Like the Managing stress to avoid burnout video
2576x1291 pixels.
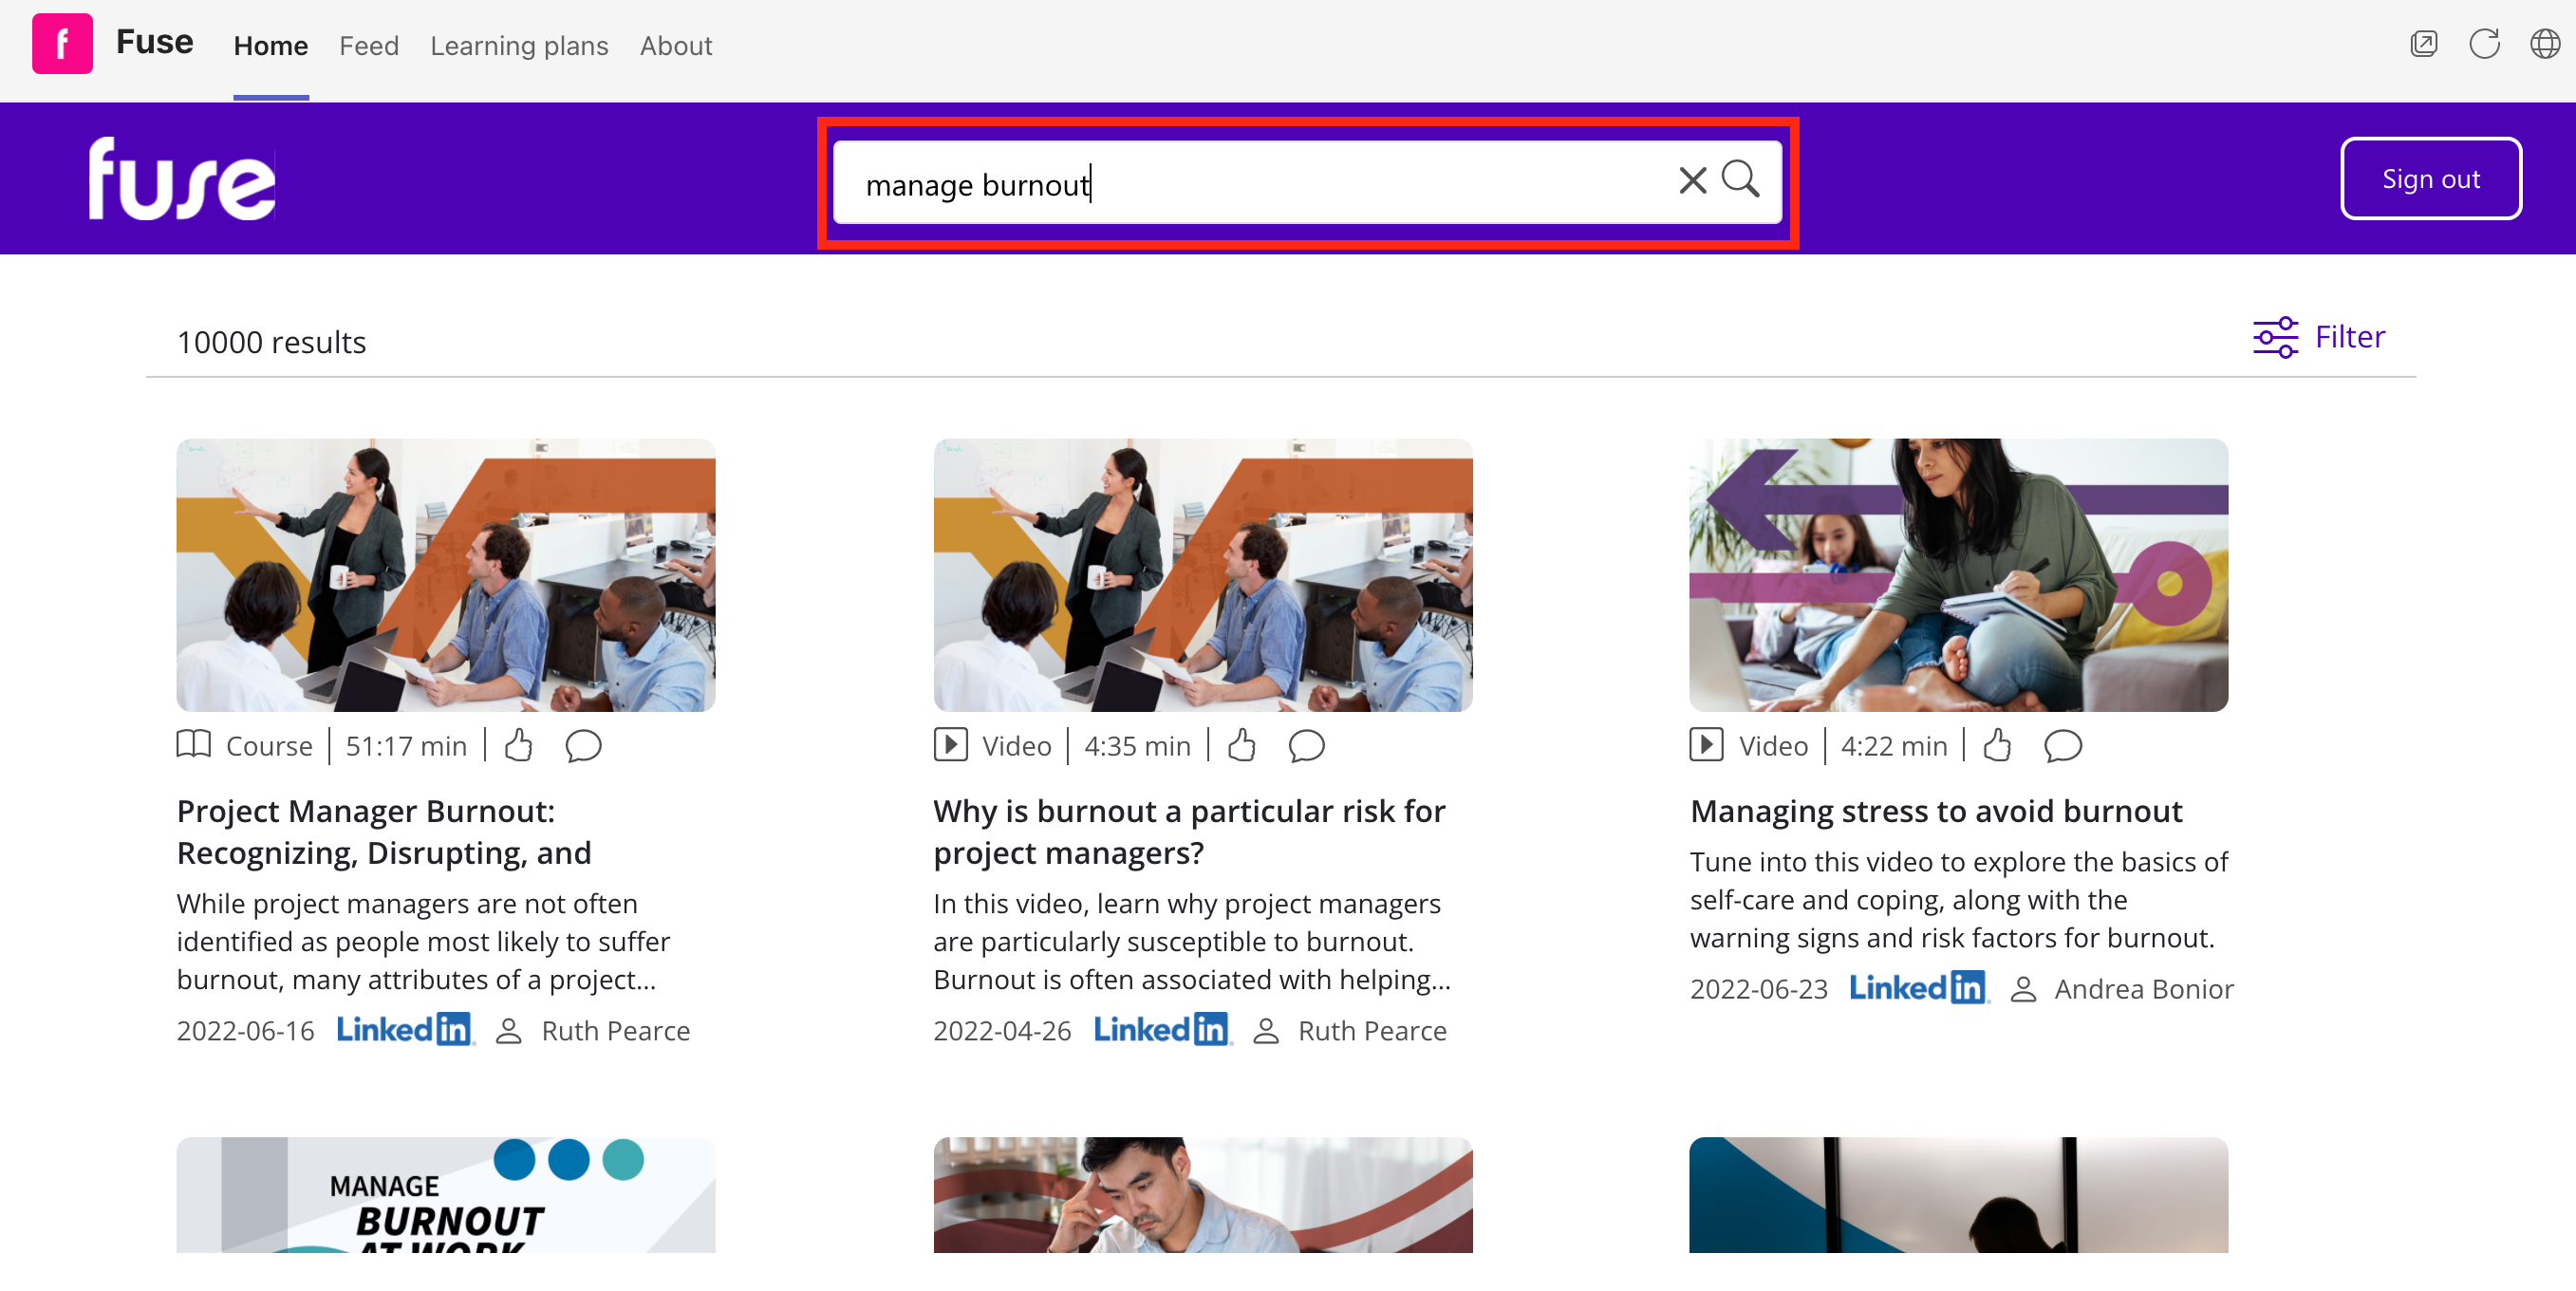click(x=1997, y=745)
